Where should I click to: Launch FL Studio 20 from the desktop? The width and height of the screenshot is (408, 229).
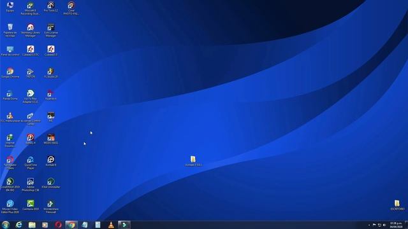(x=51, y=73)
